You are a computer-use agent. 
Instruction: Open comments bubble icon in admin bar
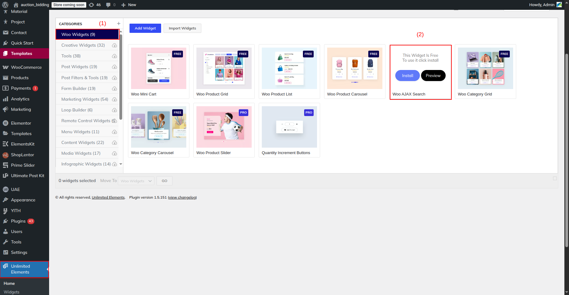point(108,5)
